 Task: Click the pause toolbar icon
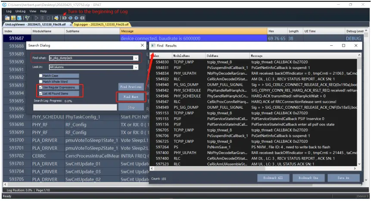click(x=42, y=18)
